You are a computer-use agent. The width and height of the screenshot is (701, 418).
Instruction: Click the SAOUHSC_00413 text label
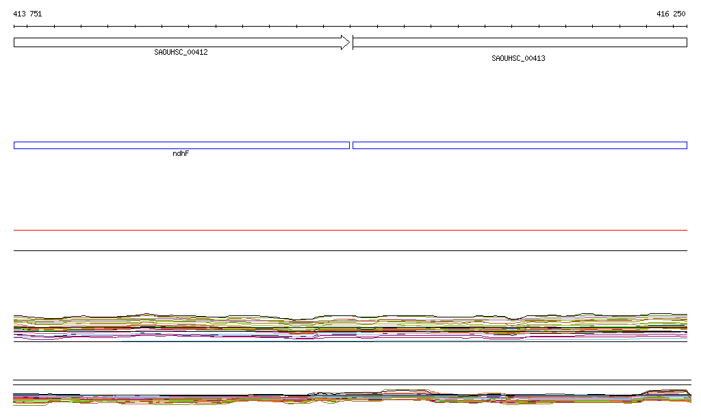[x=518, y=58]
